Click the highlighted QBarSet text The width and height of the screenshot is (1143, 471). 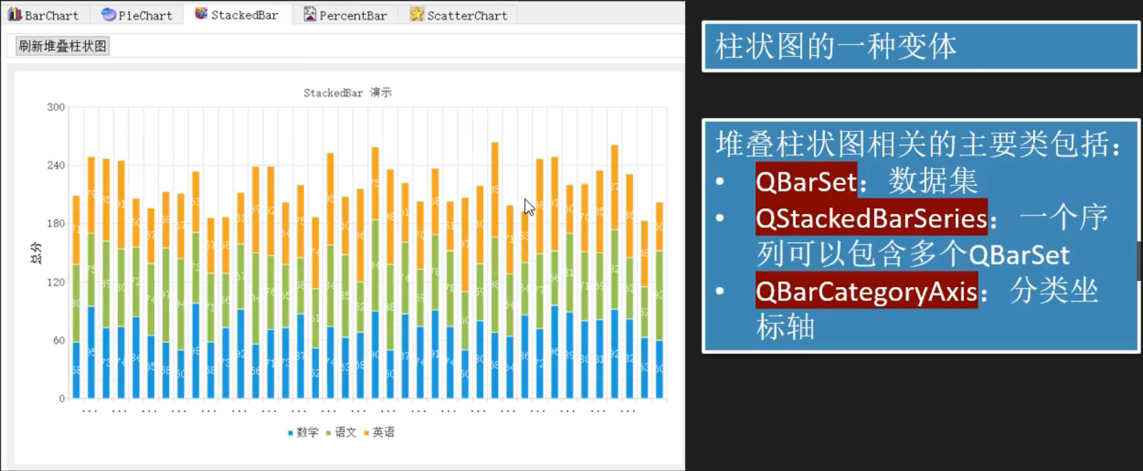[806, 182]
